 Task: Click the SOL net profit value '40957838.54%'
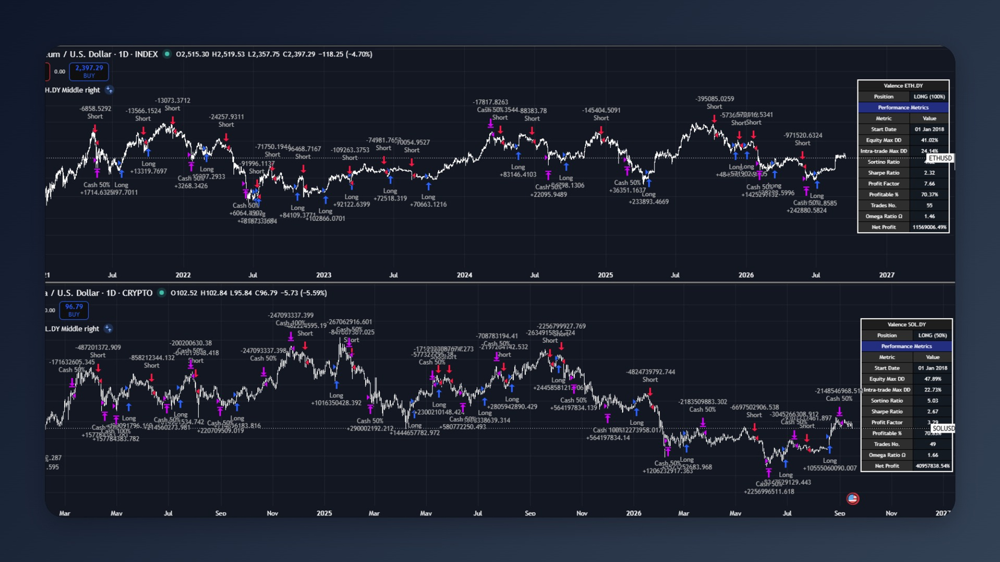pyautogui.click(x=932, y=466)
